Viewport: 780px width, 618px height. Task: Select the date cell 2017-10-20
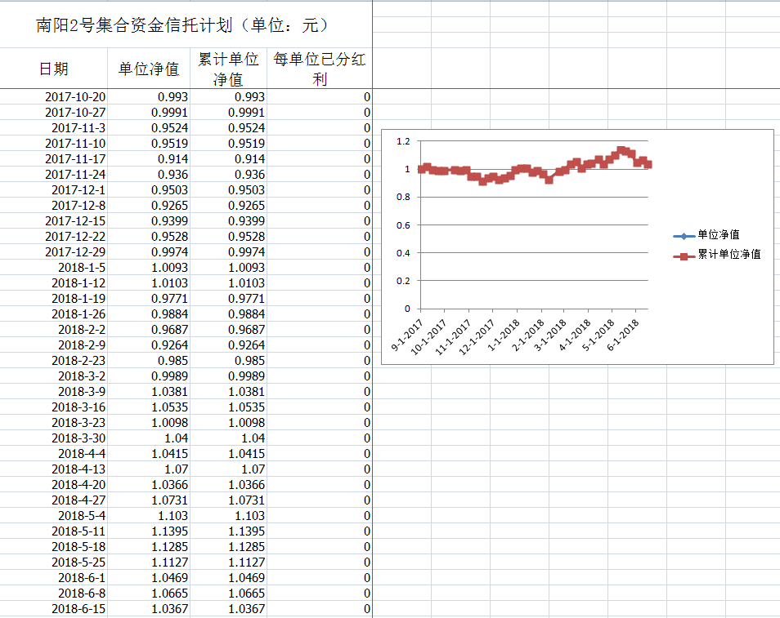(x=74, y=97)
